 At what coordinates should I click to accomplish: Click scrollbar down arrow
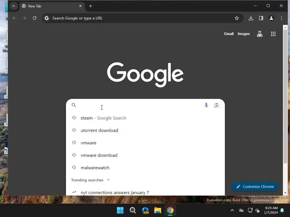click(285, 193)
